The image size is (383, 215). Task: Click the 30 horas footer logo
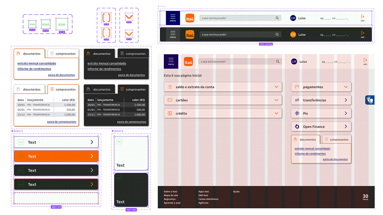[365, 197]
